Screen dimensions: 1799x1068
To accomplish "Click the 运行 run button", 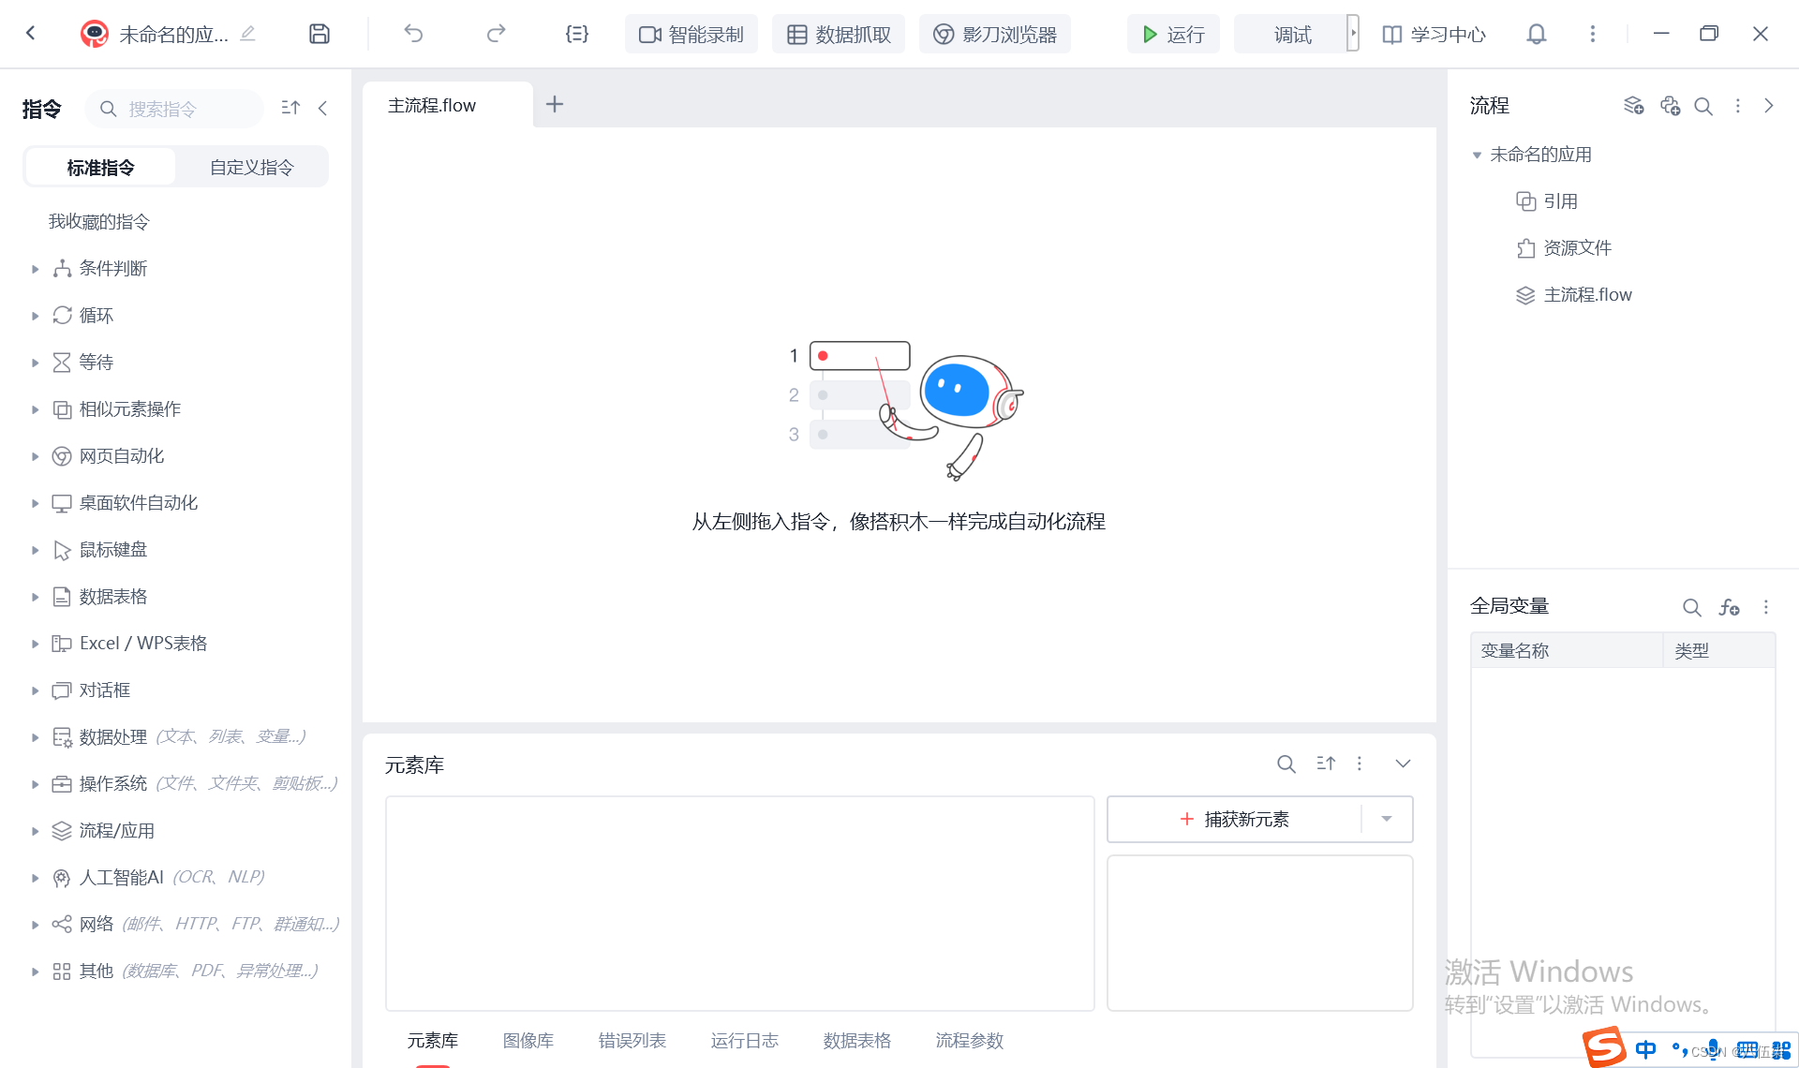I will (1173, 35).
